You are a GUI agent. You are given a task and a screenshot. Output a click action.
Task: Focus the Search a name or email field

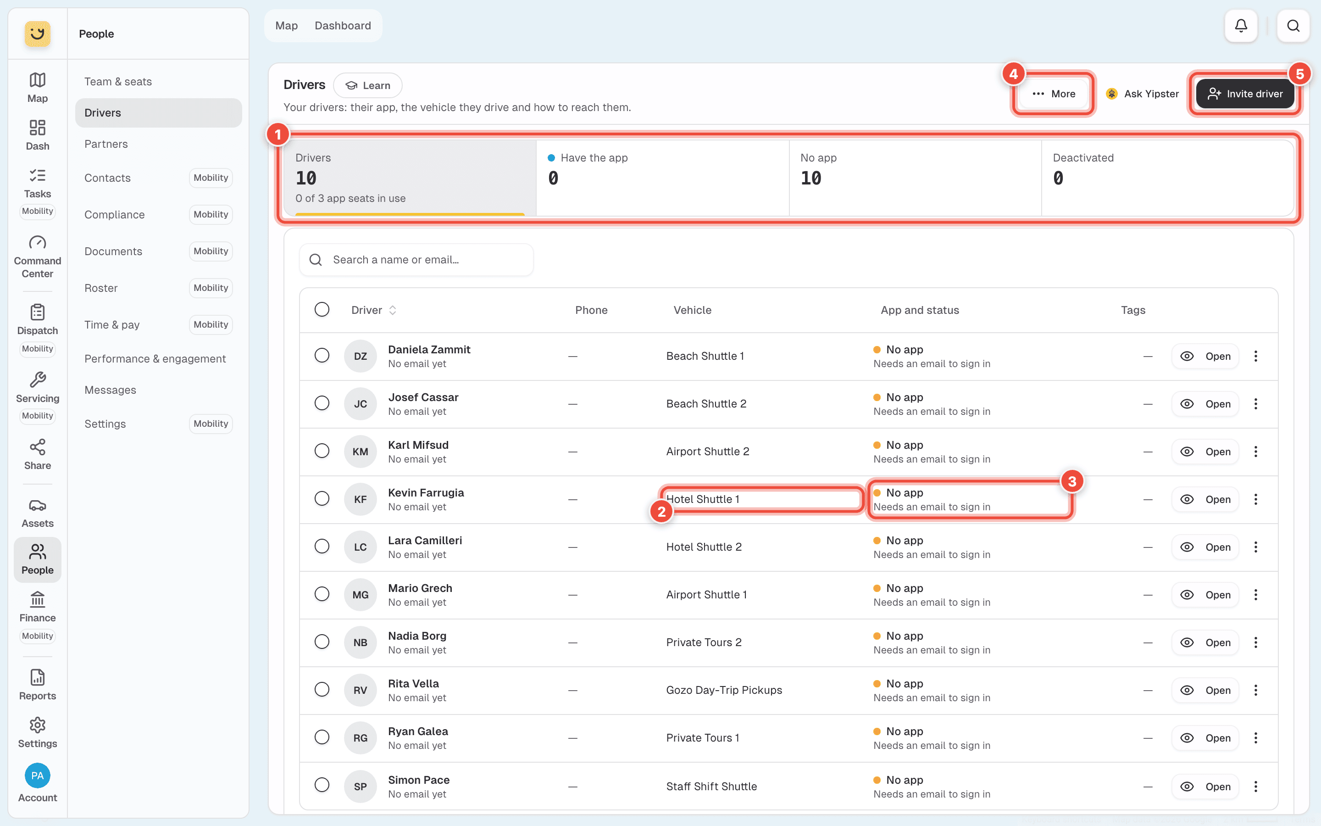416,259
